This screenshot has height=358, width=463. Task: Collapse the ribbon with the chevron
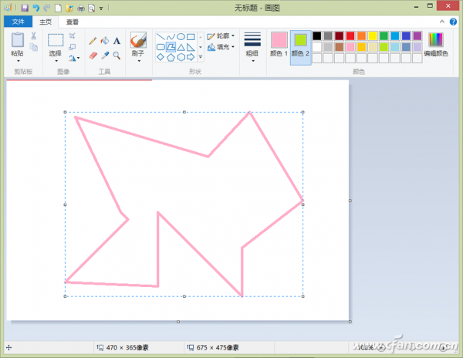pos(441,22)
